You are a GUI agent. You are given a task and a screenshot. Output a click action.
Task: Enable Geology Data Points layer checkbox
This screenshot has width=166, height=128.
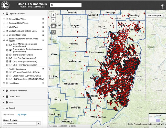click(7, 23)
